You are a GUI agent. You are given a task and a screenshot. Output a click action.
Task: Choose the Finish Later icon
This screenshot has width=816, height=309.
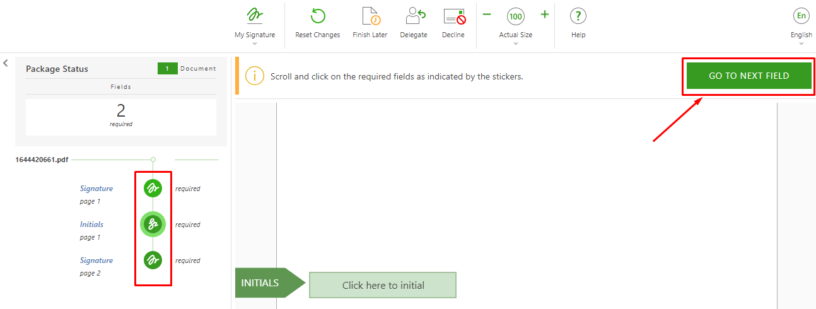tap(370, 16)
